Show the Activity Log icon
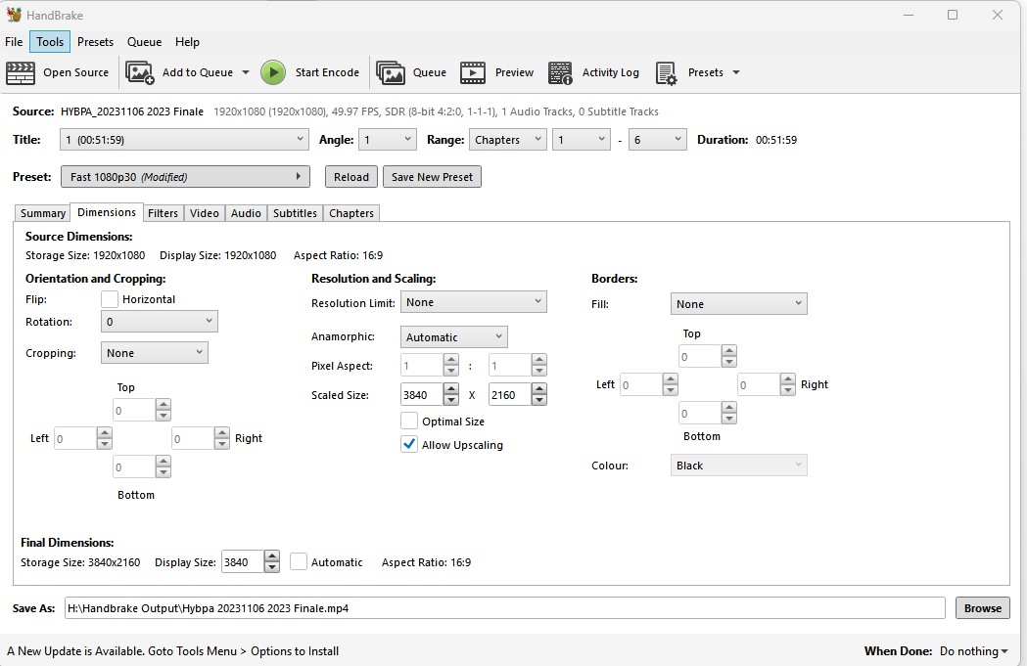 (560, 72)
